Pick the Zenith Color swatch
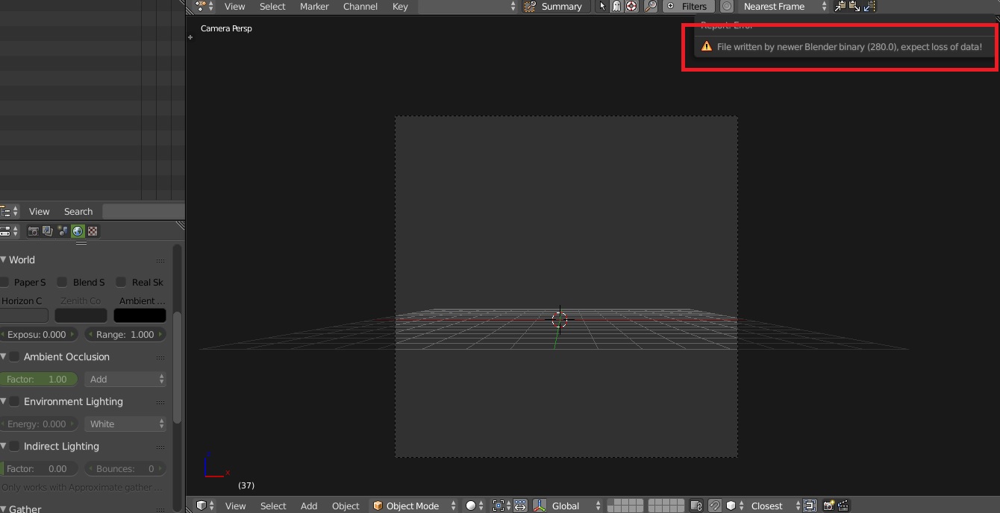The height and width of the screenshot is (513, 1000). coord(81,315)
